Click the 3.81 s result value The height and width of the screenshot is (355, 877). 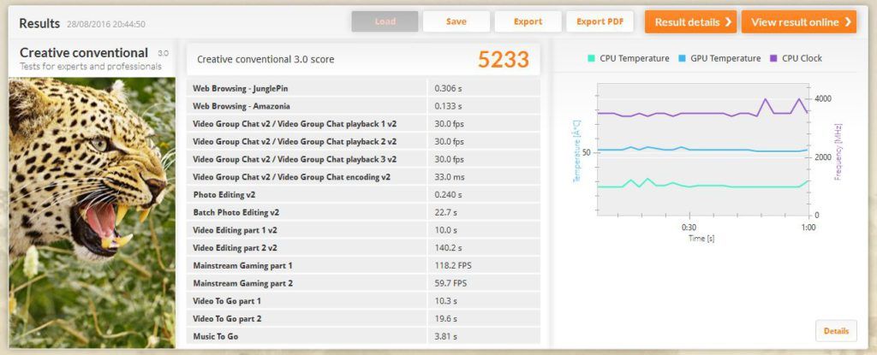pyautogui.click(x=445, y=336)
